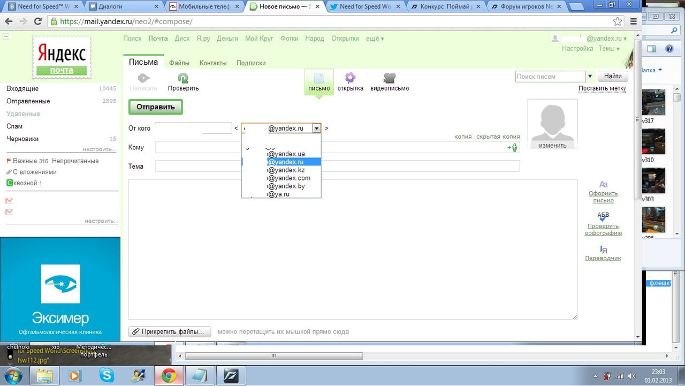Click into the От кого name field

click(193, 128)
